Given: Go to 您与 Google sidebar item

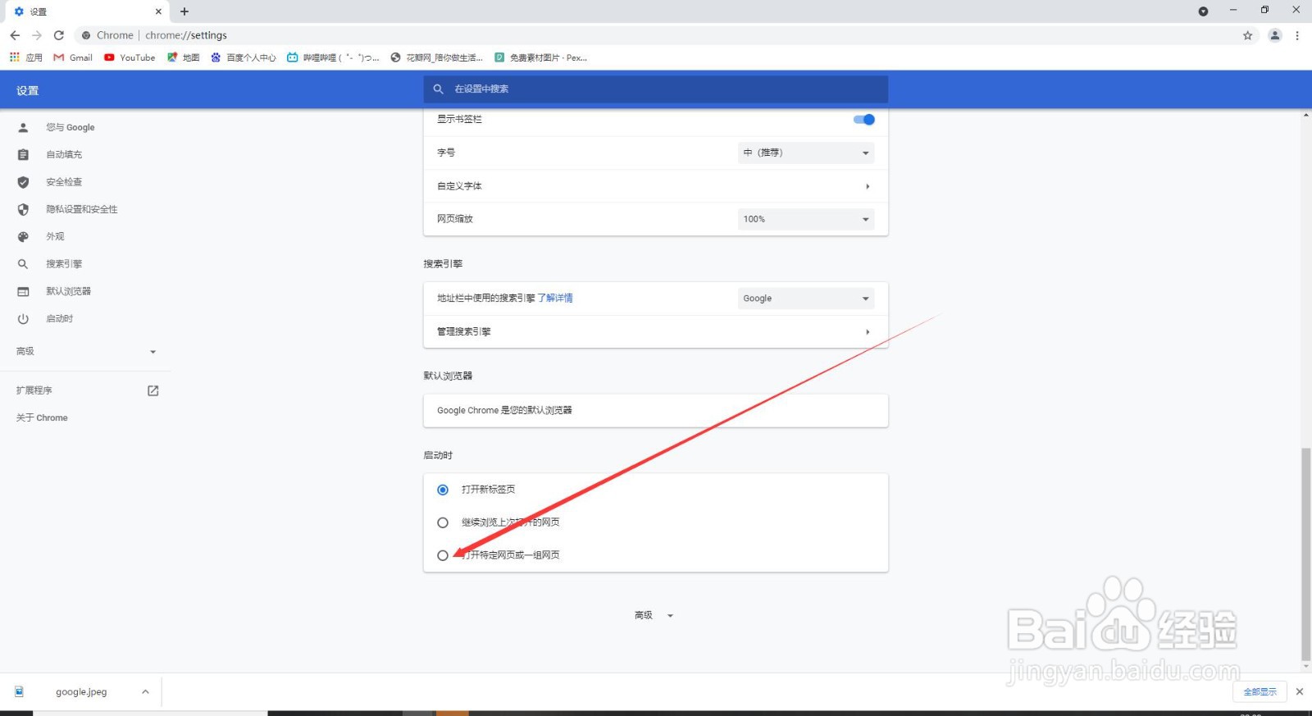Looking at the screenshot, I should [x=71, y=127].
